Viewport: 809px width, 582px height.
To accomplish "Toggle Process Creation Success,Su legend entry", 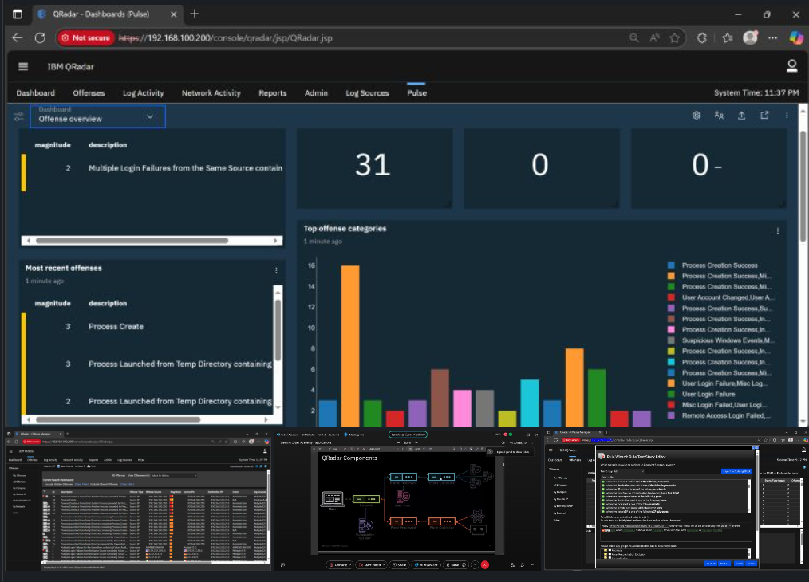I will 720,309.
